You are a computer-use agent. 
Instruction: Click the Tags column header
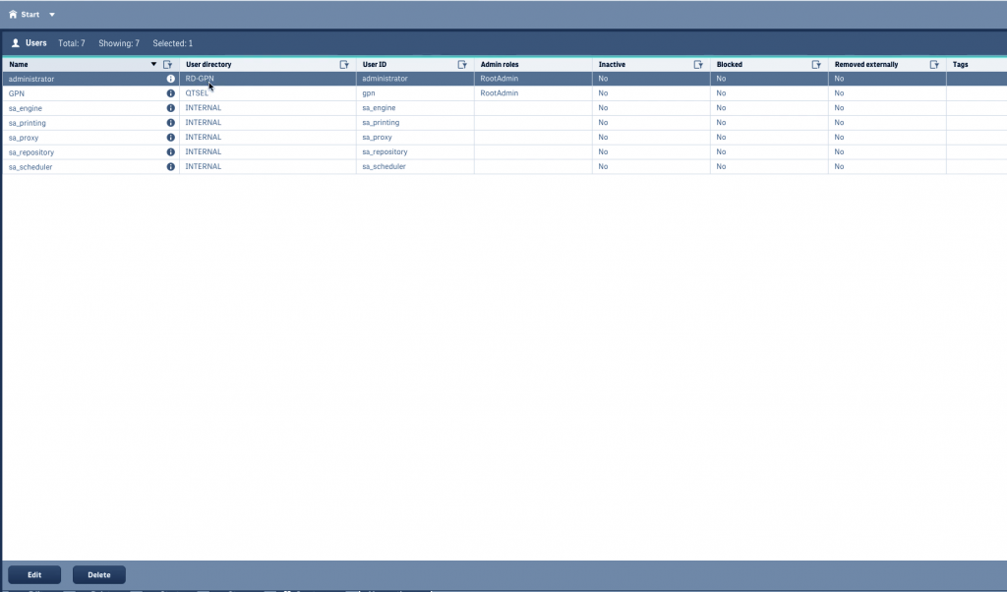point(960,64)
